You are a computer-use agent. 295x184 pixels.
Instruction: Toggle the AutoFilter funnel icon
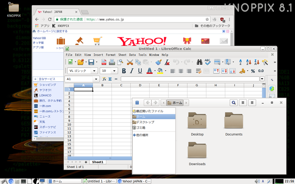265,62
